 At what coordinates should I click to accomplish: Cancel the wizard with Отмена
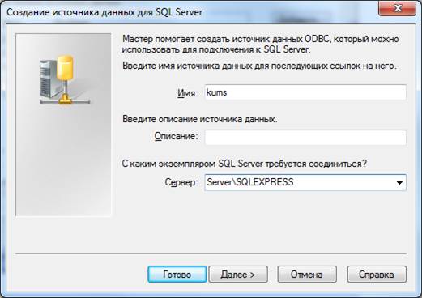point(307,275)
